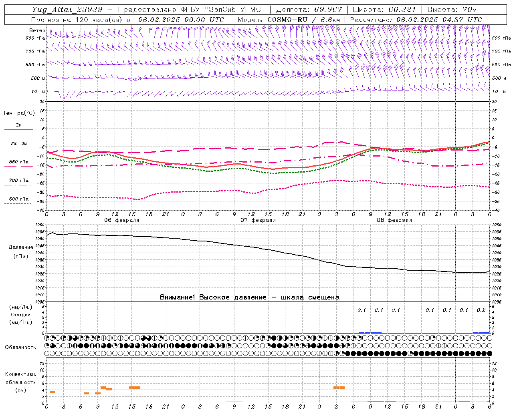
Task: Click the Осадки precipitation panel label
Action: [21, 315]
